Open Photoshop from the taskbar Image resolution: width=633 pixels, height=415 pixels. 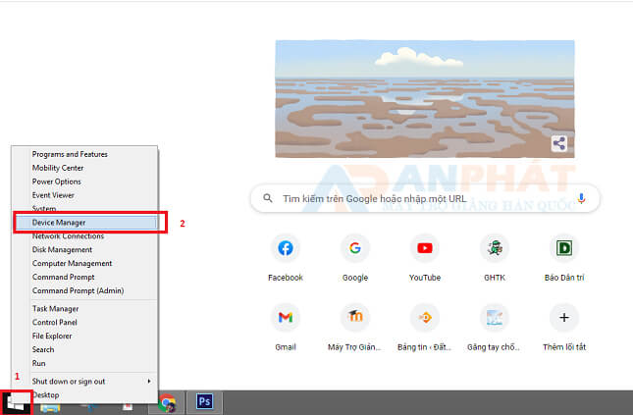pyautogui.click(x=204, y=401)
